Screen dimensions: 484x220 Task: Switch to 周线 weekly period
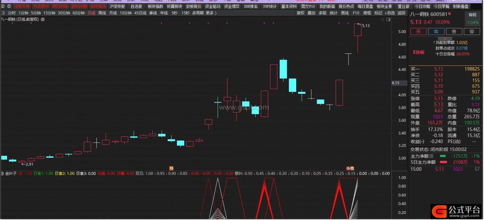point(102,13)
